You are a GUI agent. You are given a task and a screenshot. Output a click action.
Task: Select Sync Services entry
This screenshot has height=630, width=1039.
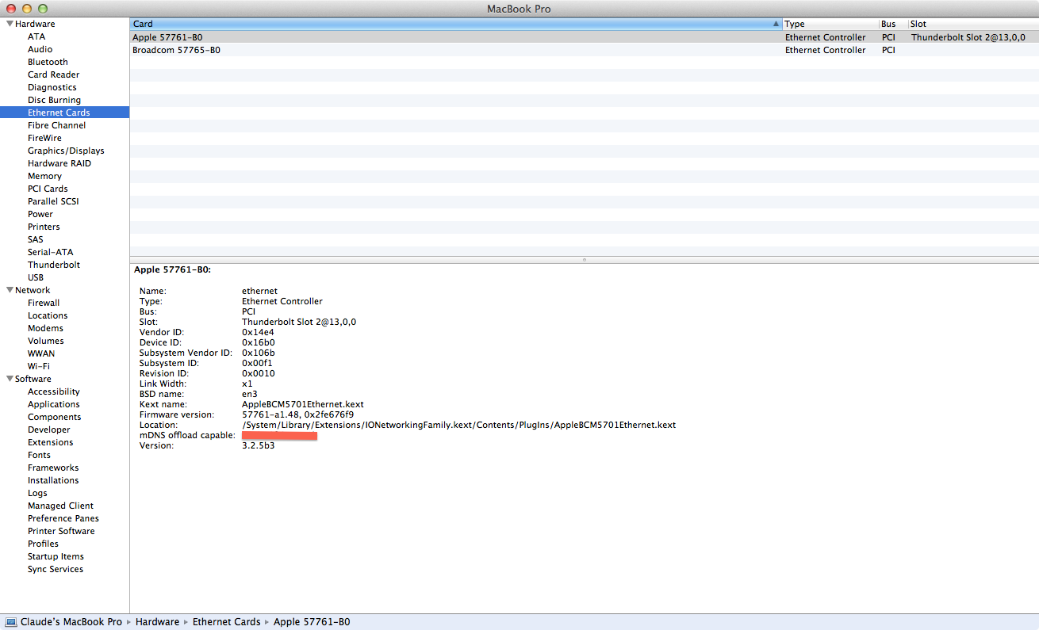pos(56,569)
